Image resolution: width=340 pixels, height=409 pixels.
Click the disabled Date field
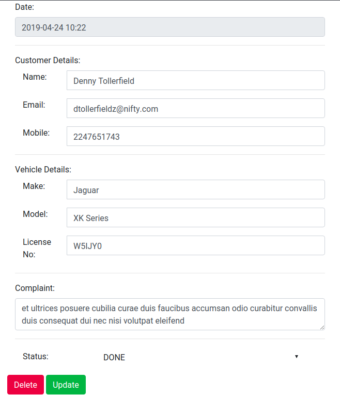coord(169,27)
